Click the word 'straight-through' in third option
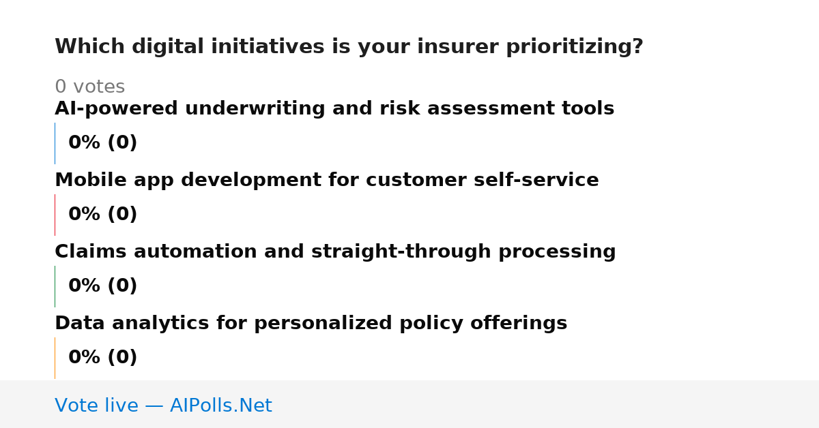This screenshot has height=428, width=819. pyautogui.click(x=402, y=252)
